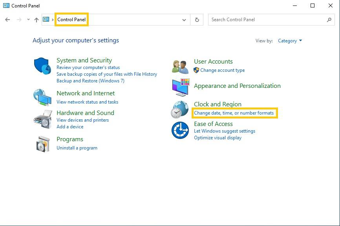Open the Appearance and Personalization monitor icon
This screenshot has width=340, height=226.
180,87
